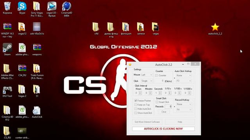
Task: Open Record Hotkey modifier dropdown None
Action: 184,104
